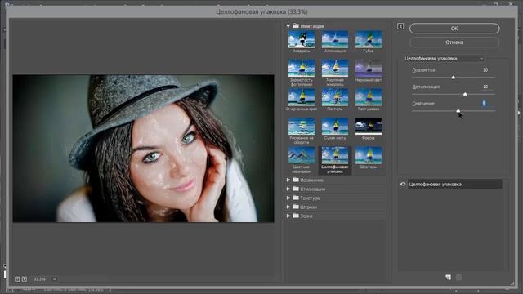Click the filter preview image of the woman

(x=144, y=149)
